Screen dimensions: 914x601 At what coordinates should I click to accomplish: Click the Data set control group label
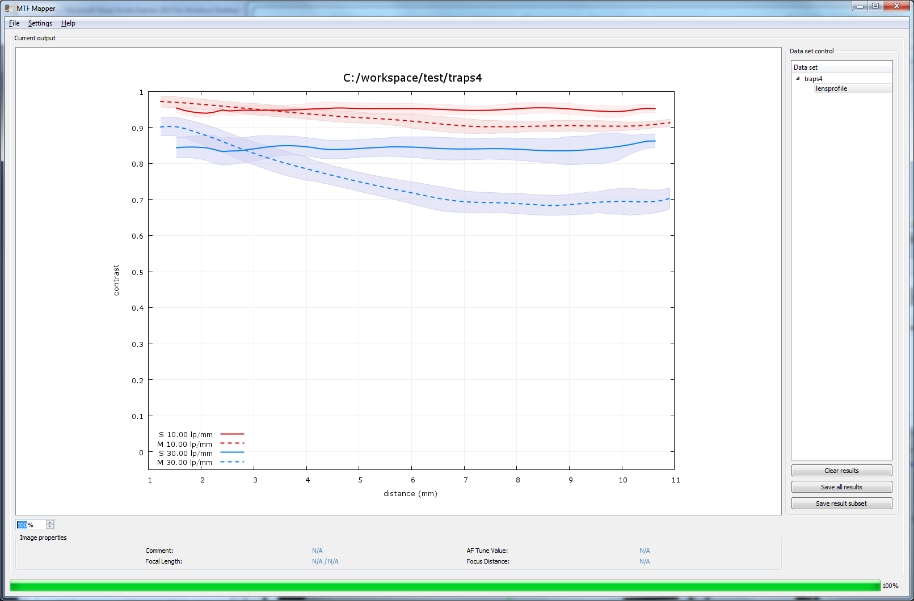click(812, 51)
